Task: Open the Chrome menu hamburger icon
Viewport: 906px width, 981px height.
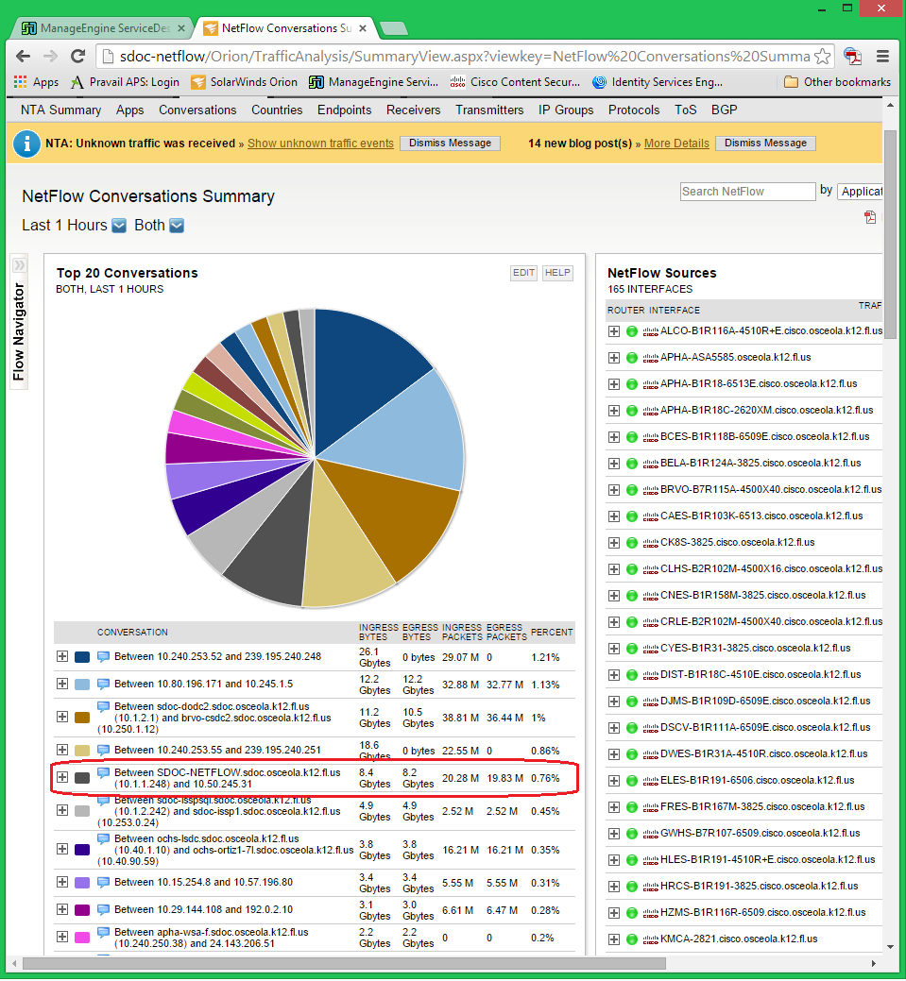Action: pos(882,57)
